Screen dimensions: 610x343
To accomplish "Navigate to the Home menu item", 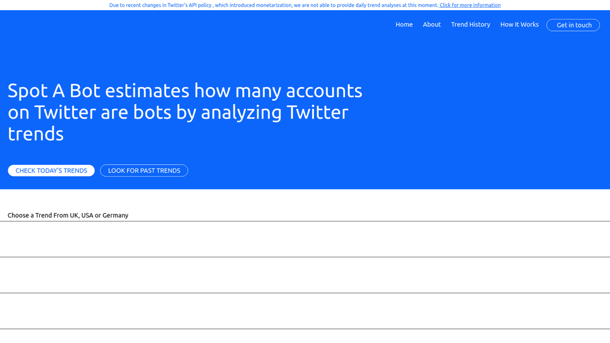I will pos(404,24).
